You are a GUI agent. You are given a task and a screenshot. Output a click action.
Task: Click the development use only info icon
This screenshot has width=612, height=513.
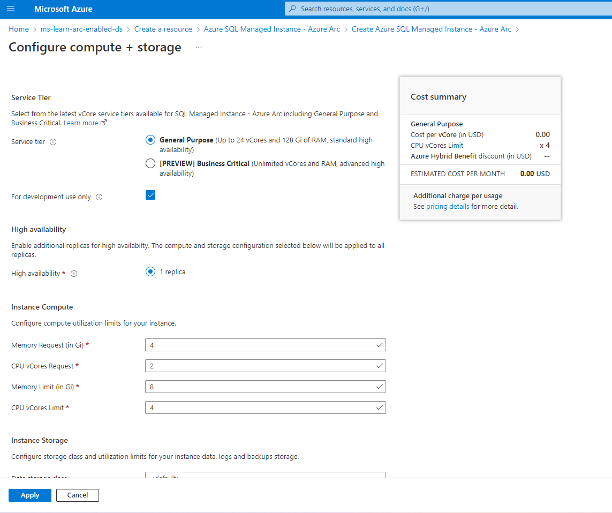click(x=99, y=197)
